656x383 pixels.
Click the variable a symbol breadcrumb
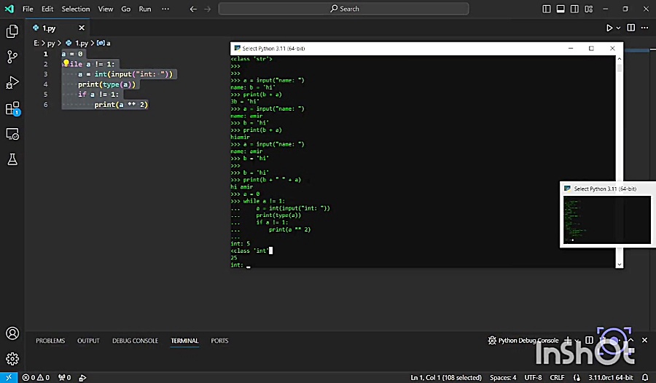coord(104,43)
